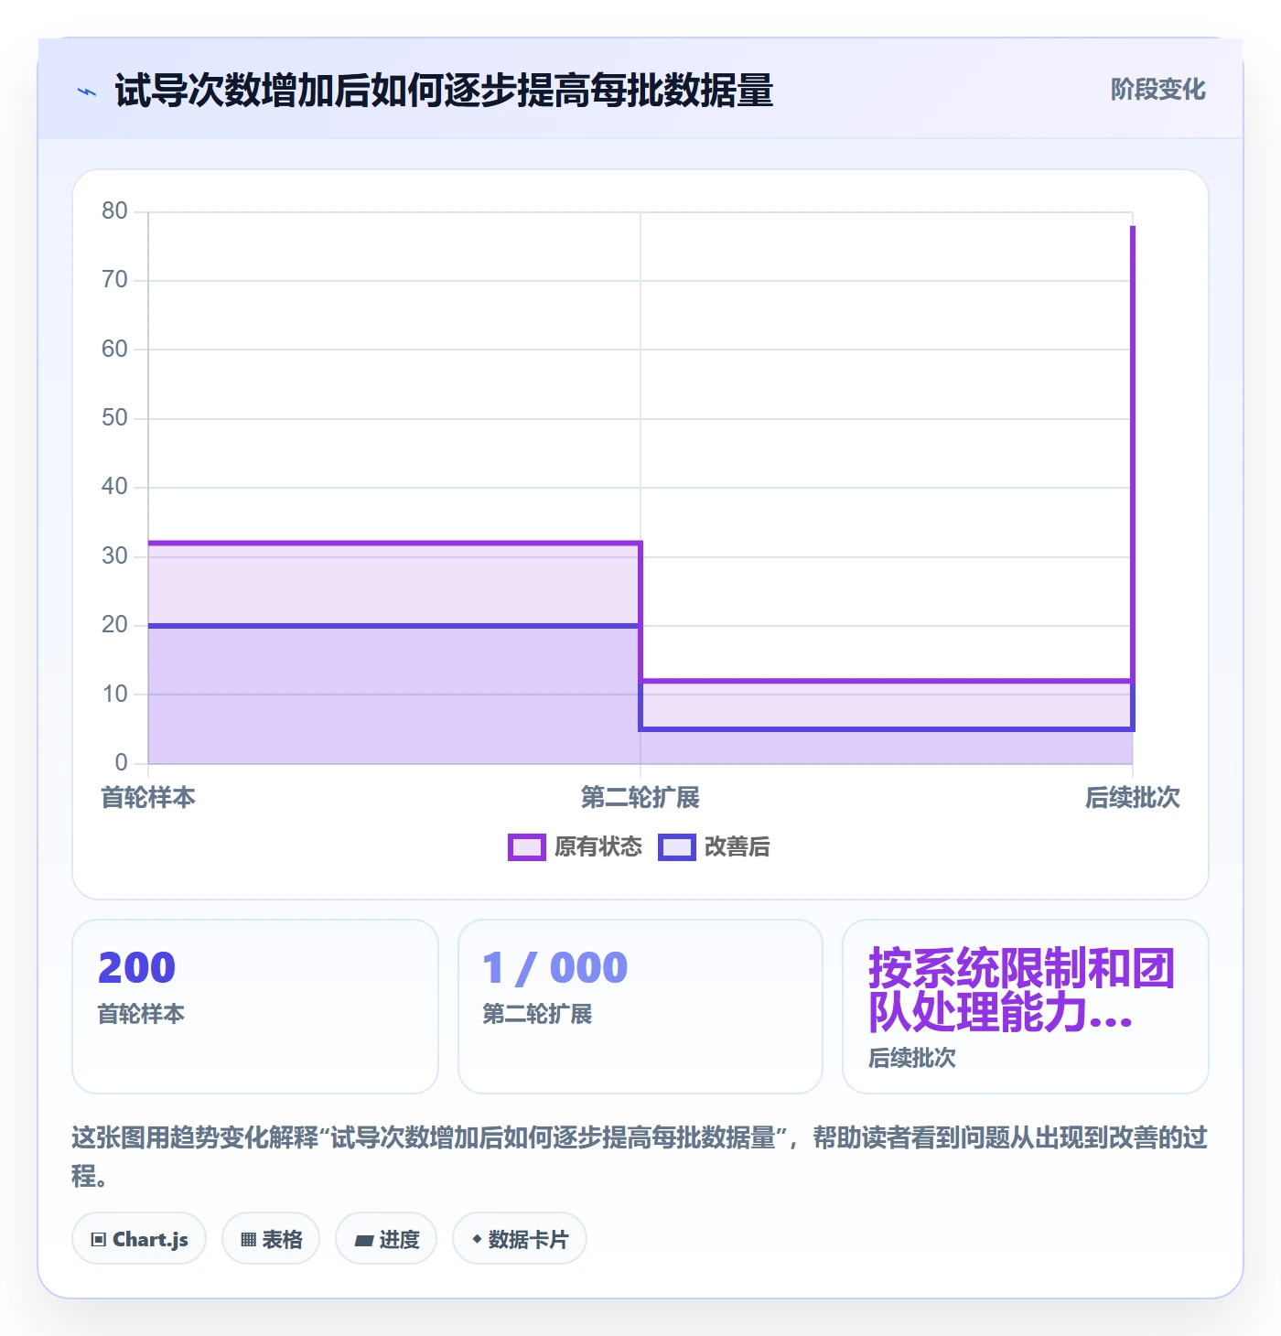Click the 阶段变化 label in header
Viewport: 1281px width, 1336px height.
pos(1157,90)
